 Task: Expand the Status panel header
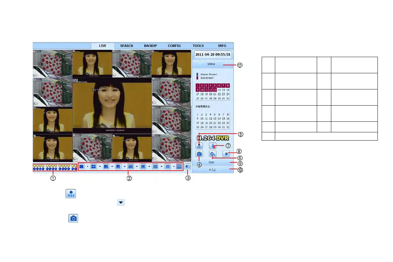tap(213, 64)
